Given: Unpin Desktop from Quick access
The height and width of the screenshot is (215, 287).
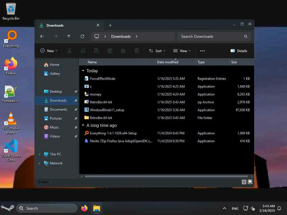Looking at the screenshot, I should point(76,92).
